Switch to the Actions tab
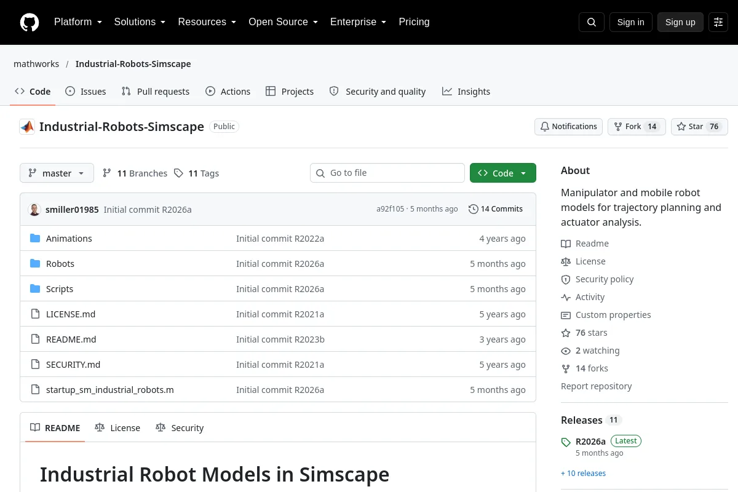The width and height of the screenshot is (738, 492). (x=228, y=92)
